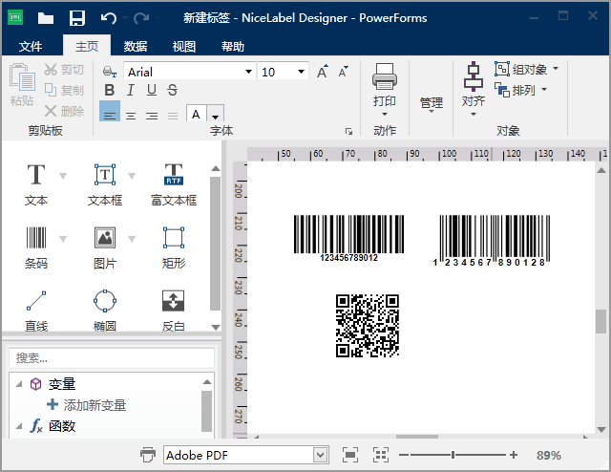Select the QR code on the canvas
This screenshot has height=472, width=611.
click(367, 325)
